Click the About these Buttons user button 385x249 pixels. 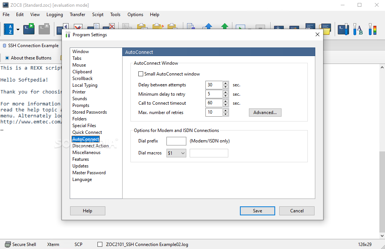[x=28, y=58]
